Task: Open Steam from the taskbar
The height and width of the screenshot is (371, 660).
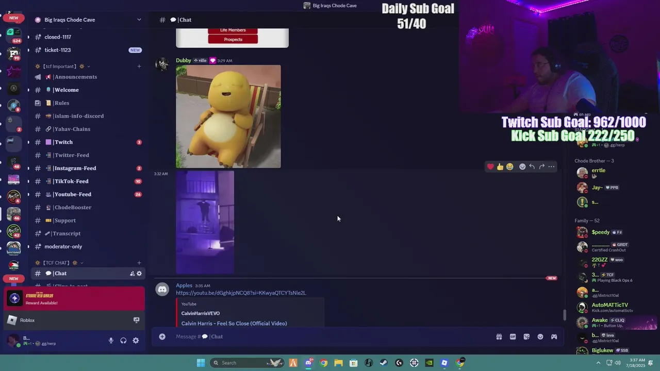Action: click(384, 363)
